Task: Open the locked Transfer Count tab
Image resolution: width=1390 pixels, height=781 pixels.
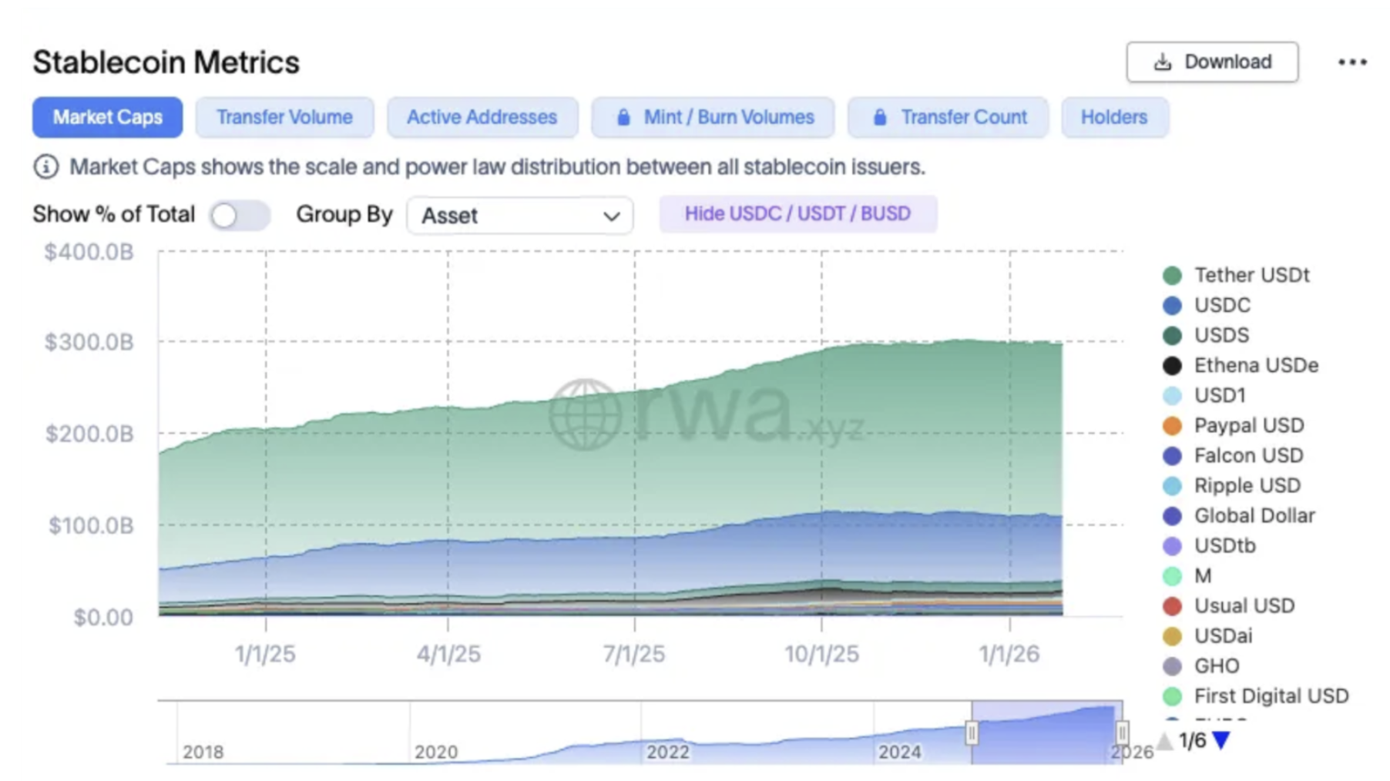Action: (948, 117)
